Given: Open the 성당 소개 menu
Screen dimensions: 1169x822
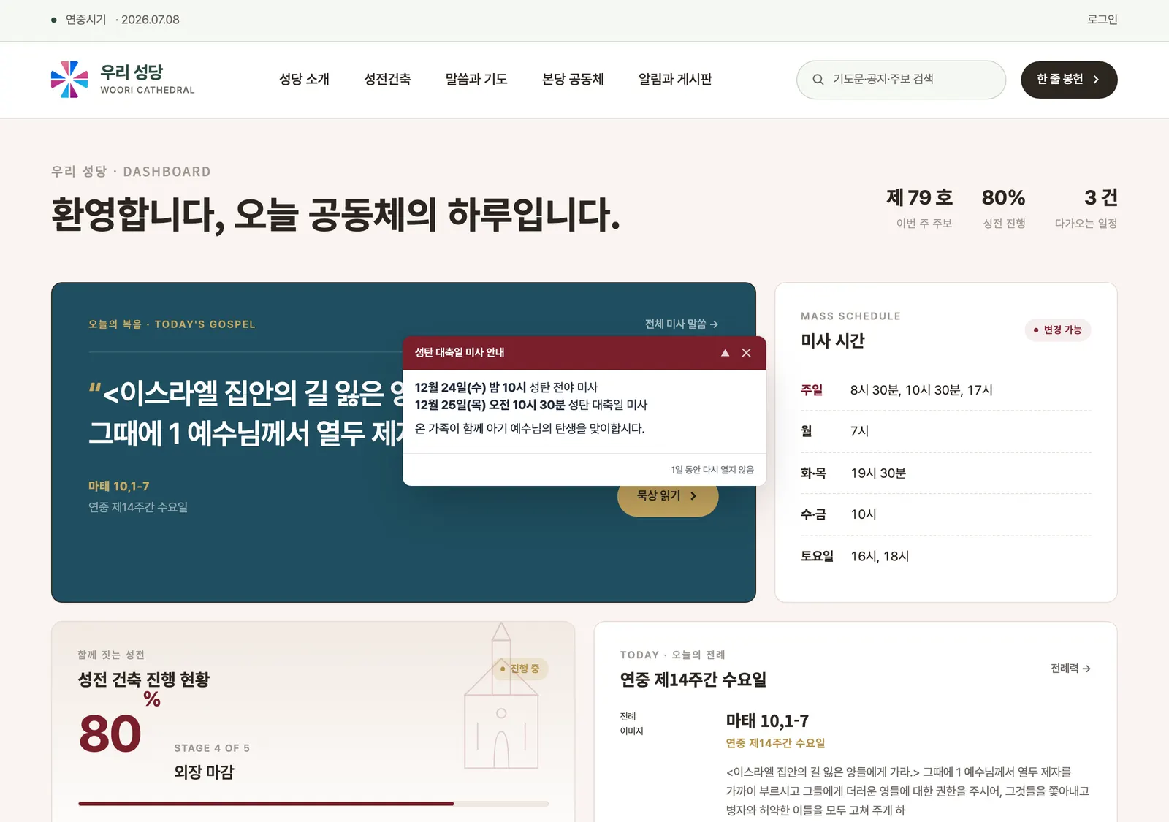Looking at the screenshot, I should [x=305, y=79].
